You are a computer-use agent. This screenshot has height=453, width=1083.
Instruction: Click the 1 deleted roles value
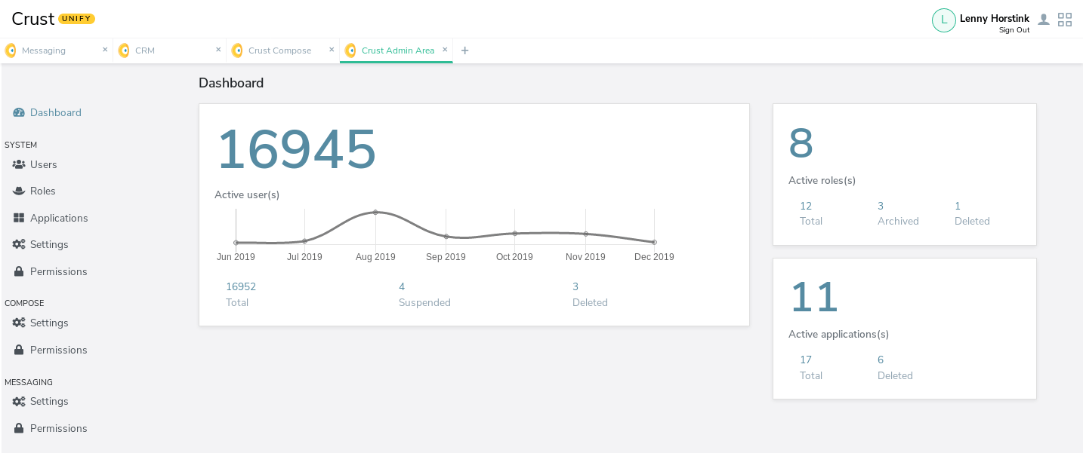tap(958, 206)
